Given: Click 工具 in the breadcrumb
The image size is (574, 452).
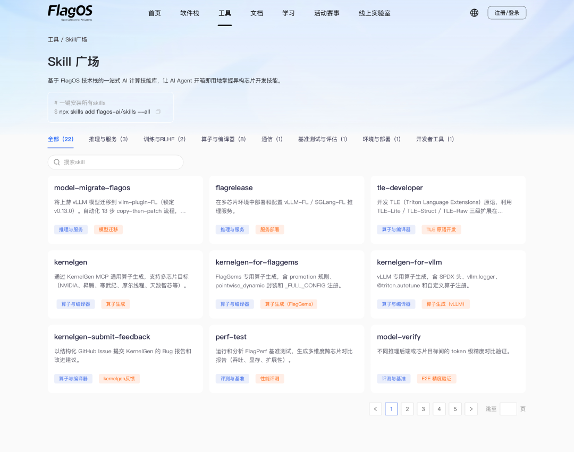Looking at the screenshot, I should (53, 40).
